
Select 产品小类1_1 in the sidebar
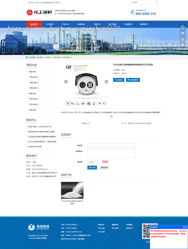pos(34,77)
